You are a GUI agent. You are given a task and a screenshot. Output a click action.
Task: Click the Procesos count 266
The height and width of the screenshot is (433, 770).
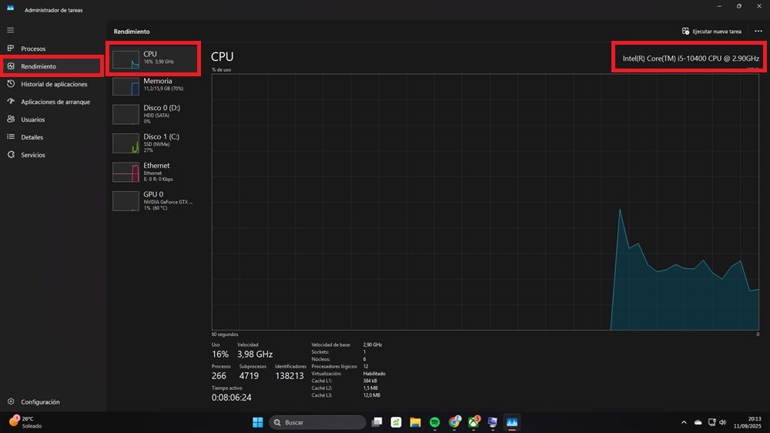point(219,375)
